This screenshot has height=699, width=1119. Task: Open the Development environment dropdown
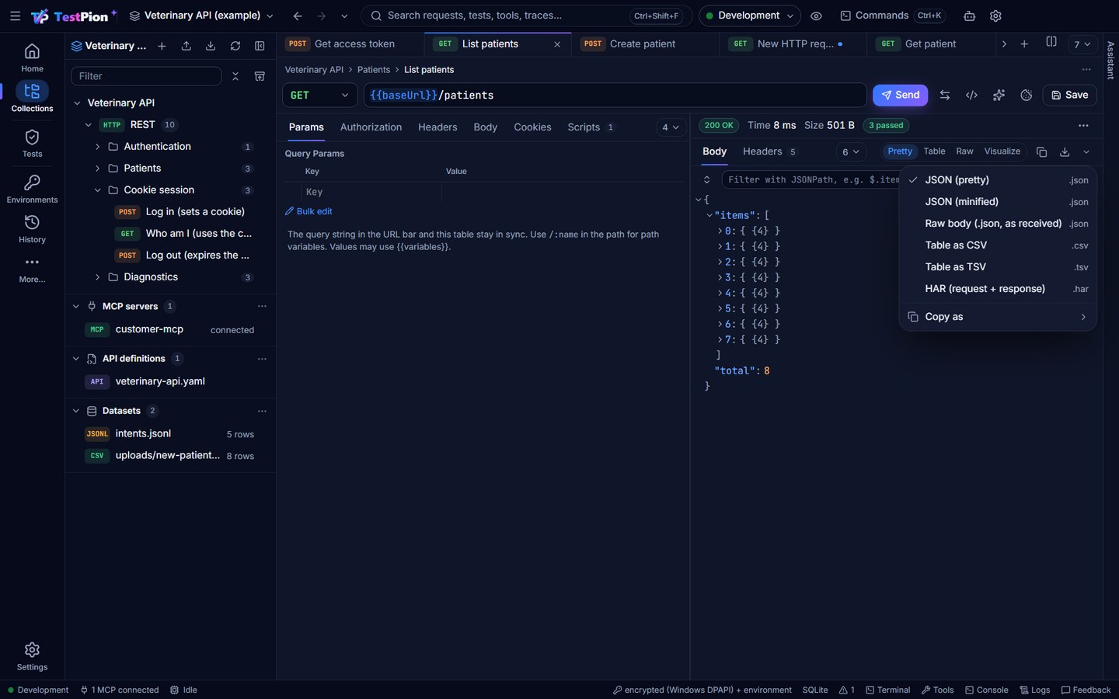coord(749,16)
